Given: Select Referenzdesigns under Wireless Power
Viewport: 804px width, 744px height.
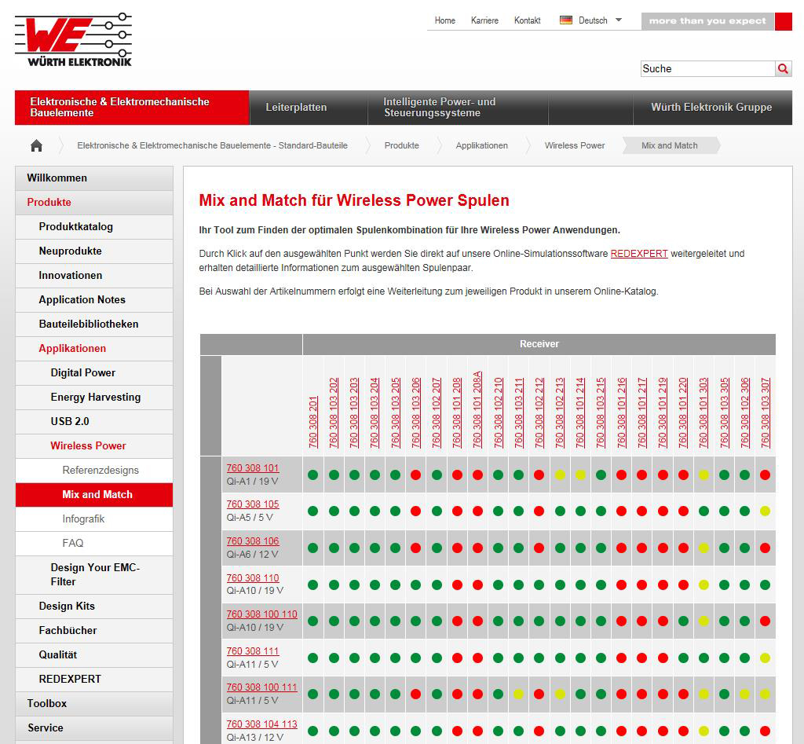Looking at the screenshot, I should (94, 470).
